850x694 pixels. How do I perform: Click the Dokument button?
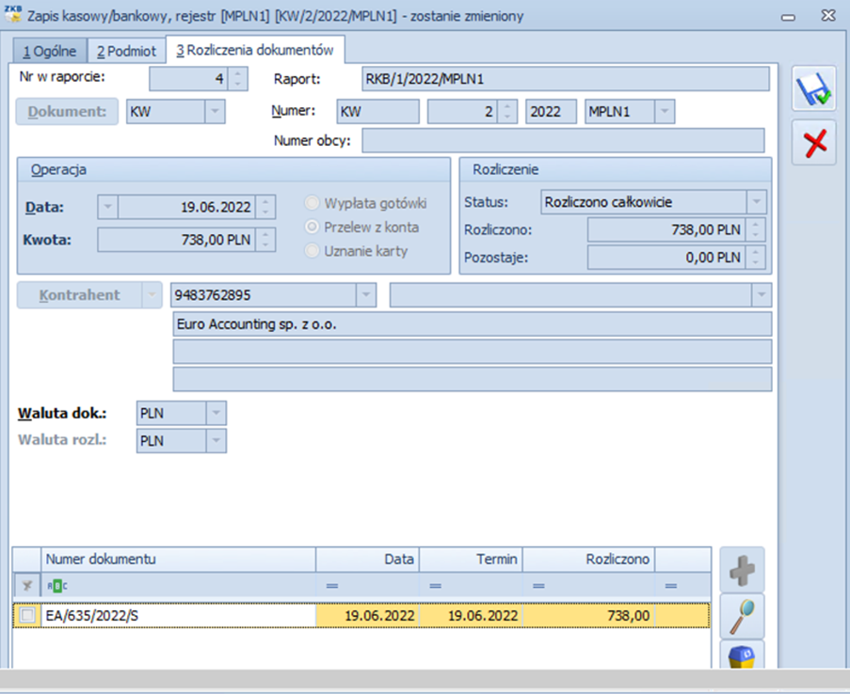pyautogui.click(x=67, y=112)
